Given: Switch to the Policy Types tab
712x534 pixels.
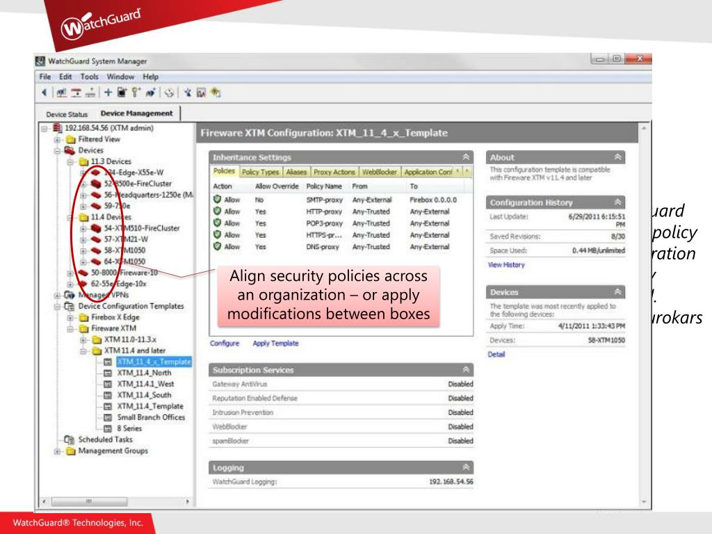Looking at the screenshot, I should 260,172.
